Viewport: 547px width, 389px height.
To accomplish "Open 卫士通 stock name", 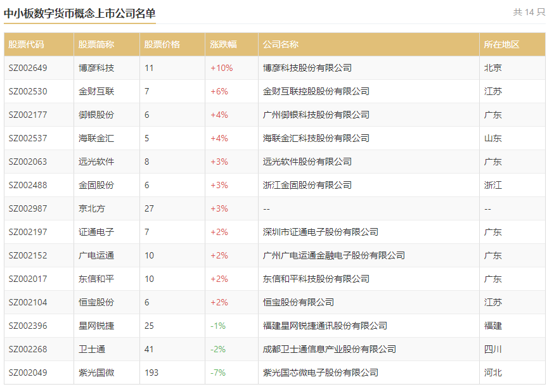I will [92, 349].
